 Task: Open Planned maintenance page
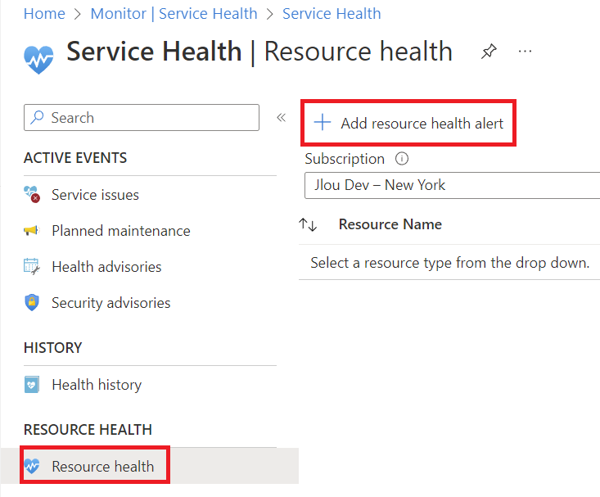pyautogui.click(x=121, y=231)
